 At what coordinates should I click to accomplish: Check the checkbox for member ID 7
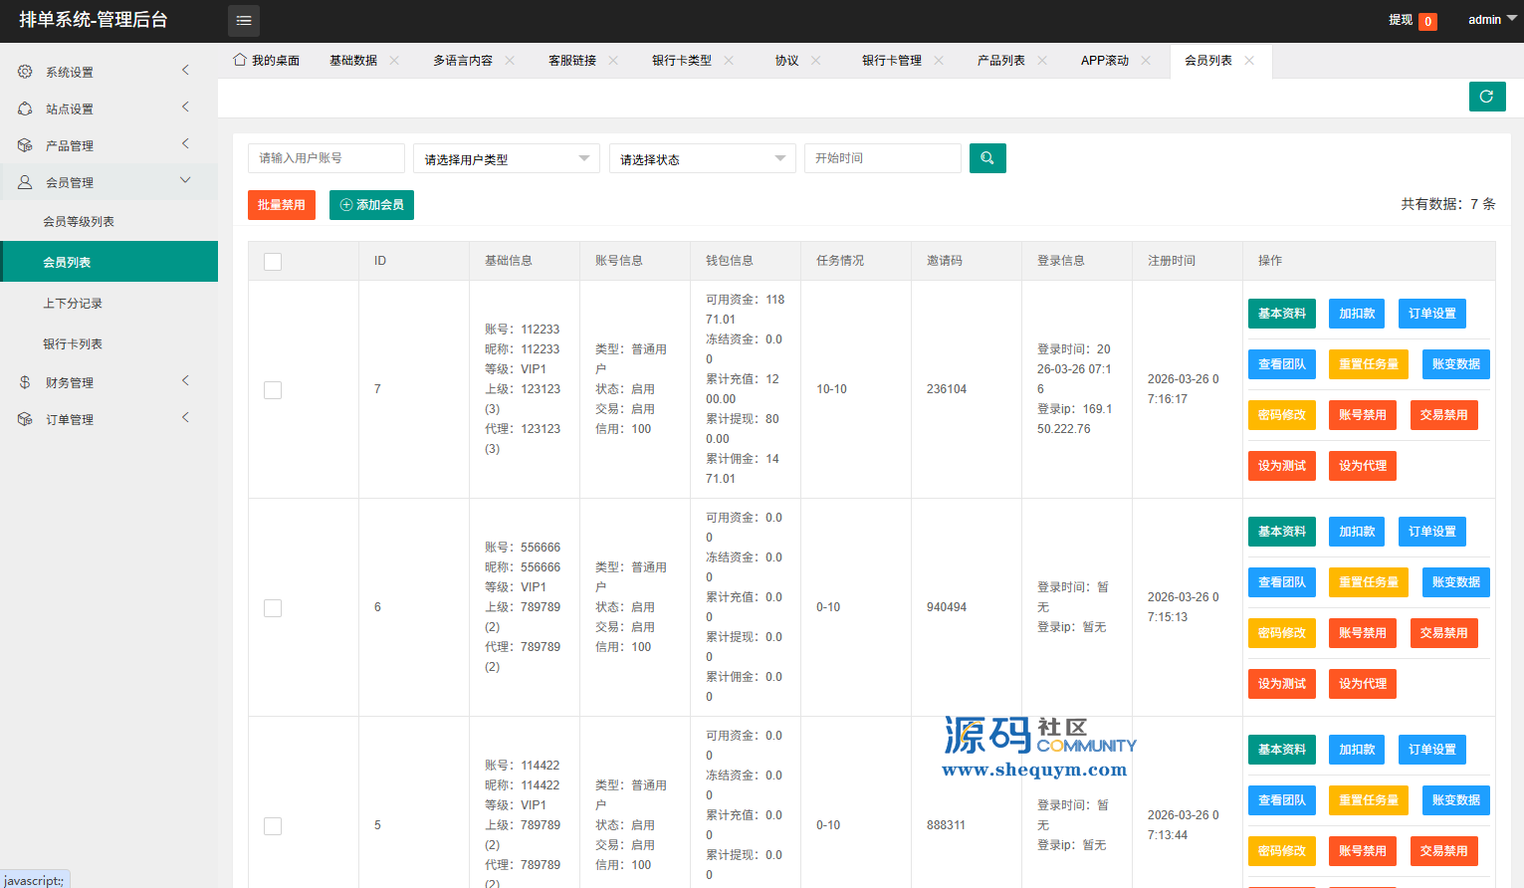tap(273, 390)
